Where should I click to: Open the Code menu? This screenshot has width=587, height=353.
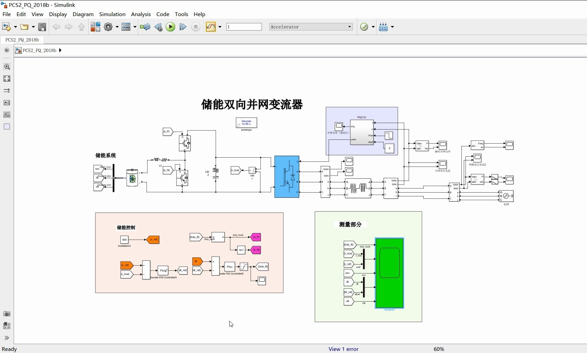tap(163, 14)
